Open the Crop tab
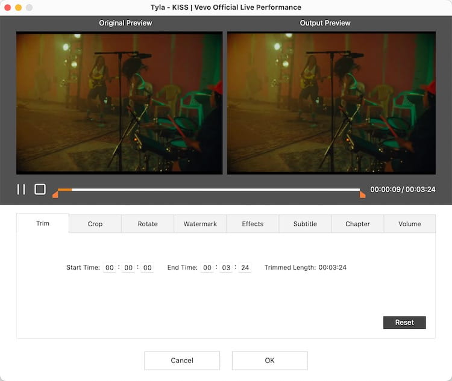 pyautogui.click(x=95, y=224)
